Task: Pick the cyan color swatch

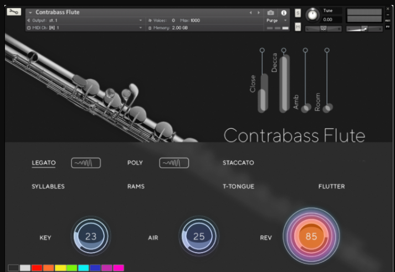Action: coord(84,268)
